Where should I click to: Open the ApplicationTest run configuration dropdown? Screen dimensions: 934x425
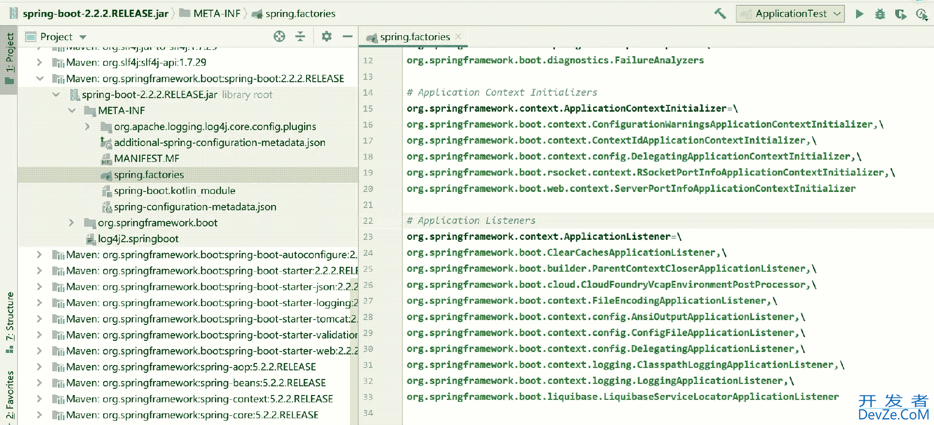tap(790, 14)
